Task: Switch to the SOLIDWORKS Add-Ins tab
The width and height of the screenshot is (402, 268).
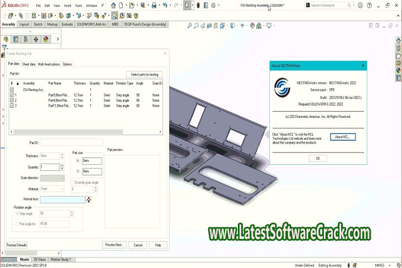Action: (x=92, y=25)
